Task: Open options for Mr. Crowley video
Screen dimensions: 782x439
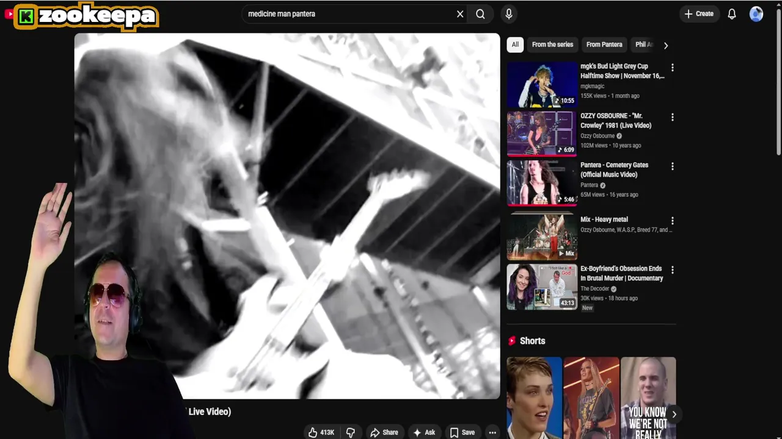Action: point(673,117)
